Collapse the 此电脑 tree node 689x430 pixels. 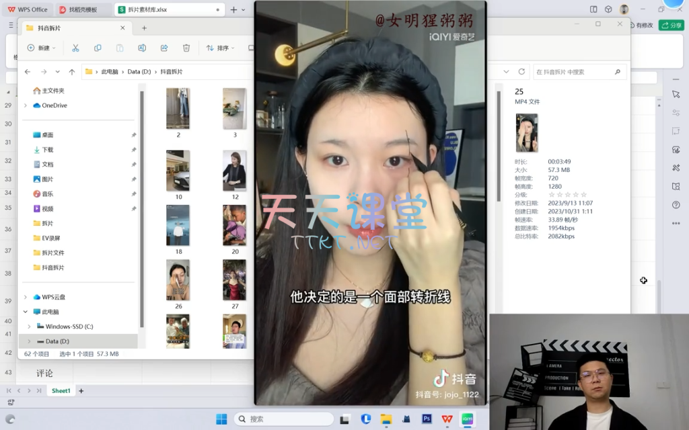26,312
